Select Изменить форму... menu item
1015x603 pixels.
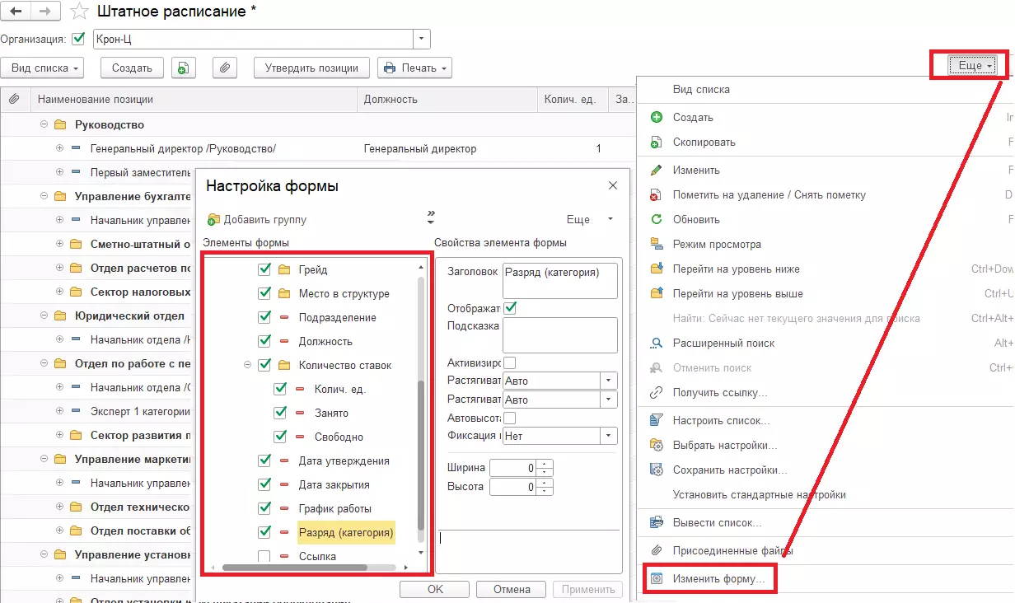click(x=718, y=579)
